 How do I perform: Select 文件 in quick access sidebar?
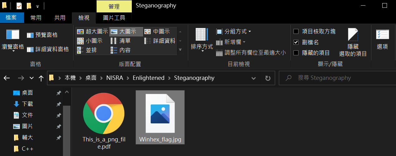(x=27, y=115)
